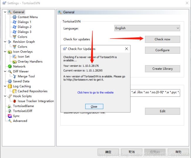Close the update dialog with Close button
191x158 pixels.
[94, 107]
